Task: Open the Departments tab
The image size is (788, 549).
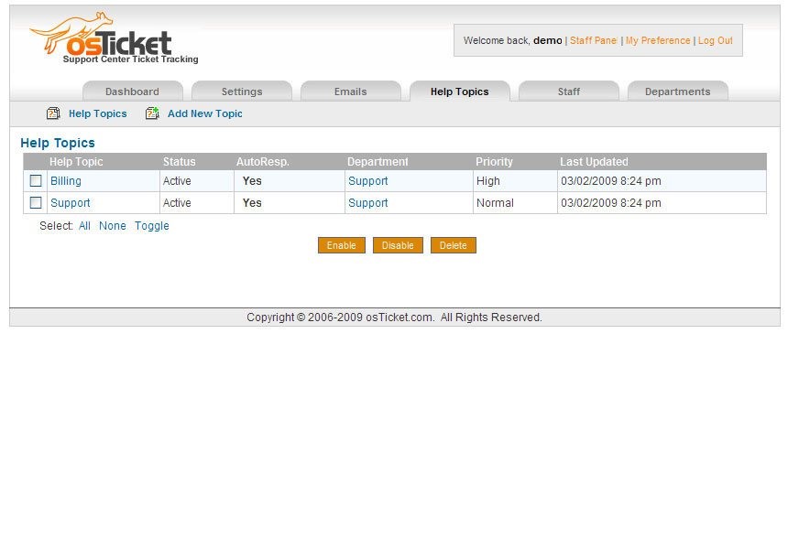Action: click(678, 91)
